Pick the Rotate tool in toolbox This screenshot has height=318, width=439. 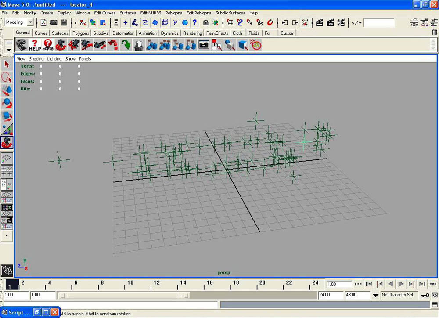[x=7, y=104]
